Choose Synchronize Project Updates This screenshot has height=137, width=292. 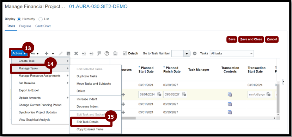tap(41, 112)
